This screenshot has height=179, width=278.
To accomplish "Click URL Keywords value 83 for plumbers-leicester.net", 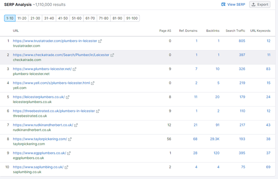I will [x=268, y=69].
